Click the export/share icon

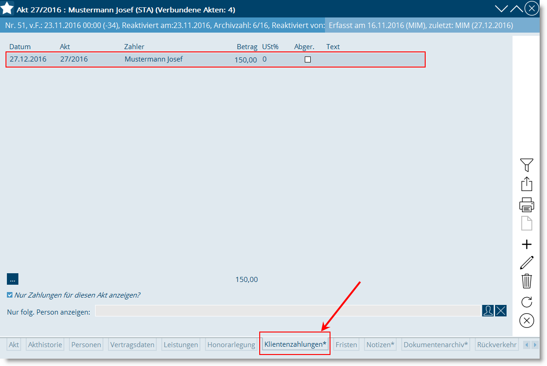click(527, 184)
